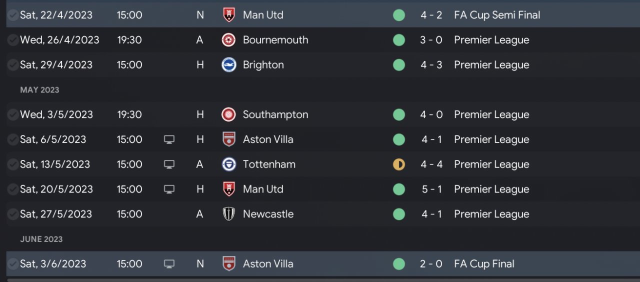Toggle the checkmark for the 6/5/2023 fixture
This screenshot has width=640, height=282.
click(12, 139)
